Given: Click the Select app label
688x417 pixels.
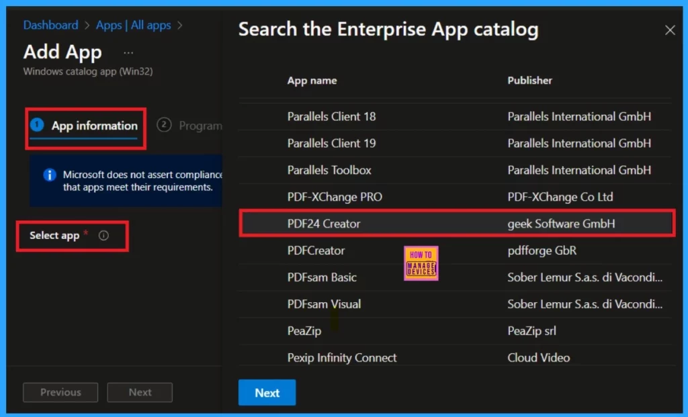Looking at the screenshot, I should pyautogui.click(x=54, y=236).
